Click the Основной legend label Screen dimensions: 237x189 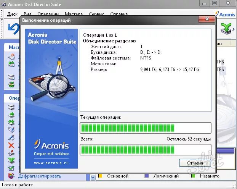tap(118, 176)
